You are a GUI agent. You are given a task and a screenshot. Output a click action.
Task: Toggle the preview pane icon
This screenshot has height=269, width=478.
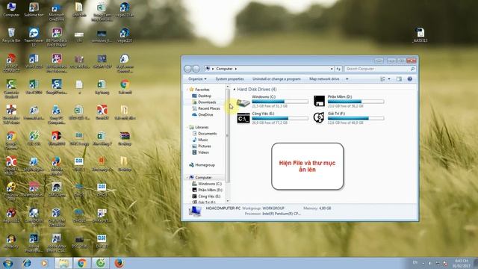coord(399,79)
